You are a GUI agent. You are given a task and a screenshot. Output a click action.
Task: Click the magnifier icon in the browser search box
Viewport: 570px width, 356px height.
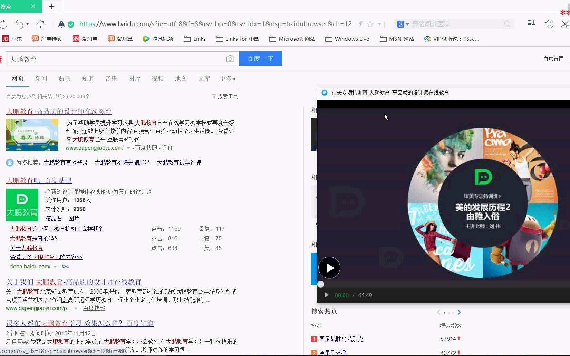pyautogui.click(x=507, y=24)
